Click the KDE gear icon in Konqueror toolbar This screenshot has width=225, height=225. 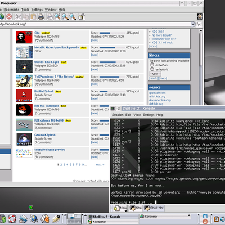click(200, 16)
